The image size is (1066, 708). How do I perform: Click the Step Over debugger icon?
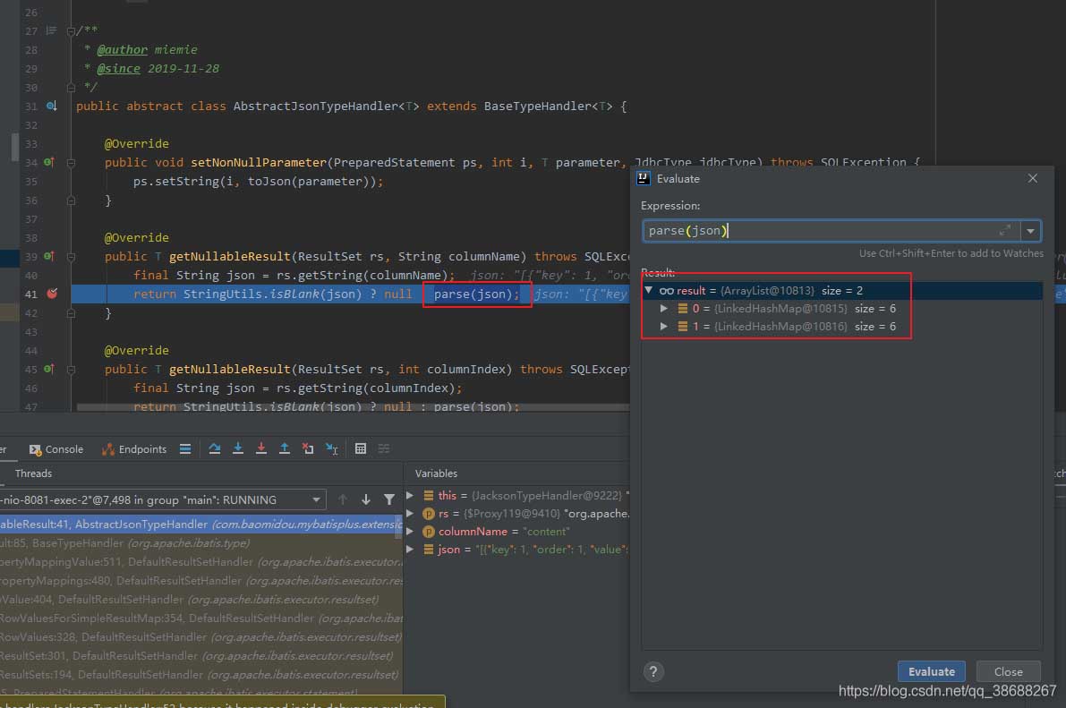click(x=215, y=448)
